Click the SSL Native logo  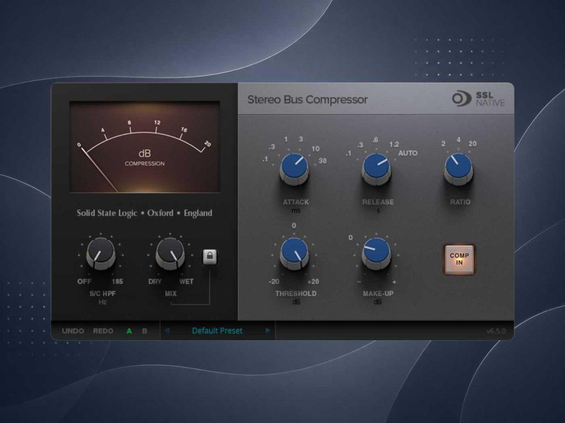[x=478, y=99]
